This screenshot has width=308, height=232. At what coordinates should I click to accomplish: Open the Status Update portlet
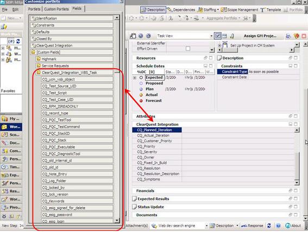pyautogui.click(x=150, y=207)
